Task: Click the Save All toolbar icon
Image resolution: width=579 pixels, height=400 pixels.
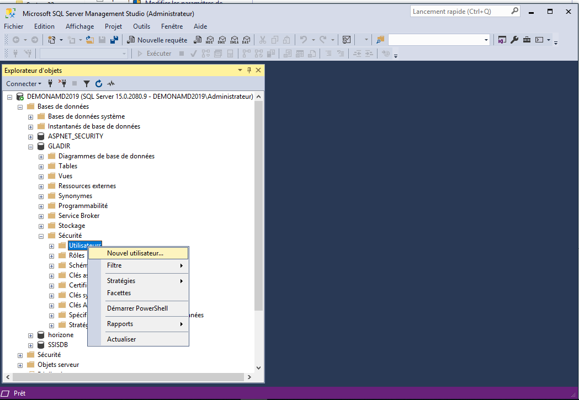Action: [114, 40]
